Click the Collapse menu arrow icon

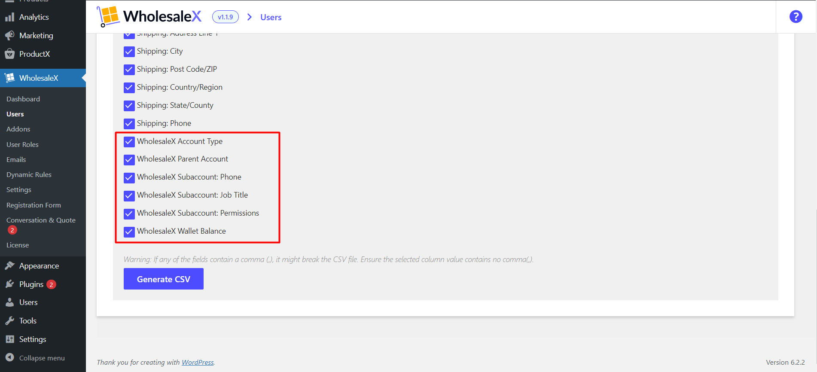click(9, 357)
